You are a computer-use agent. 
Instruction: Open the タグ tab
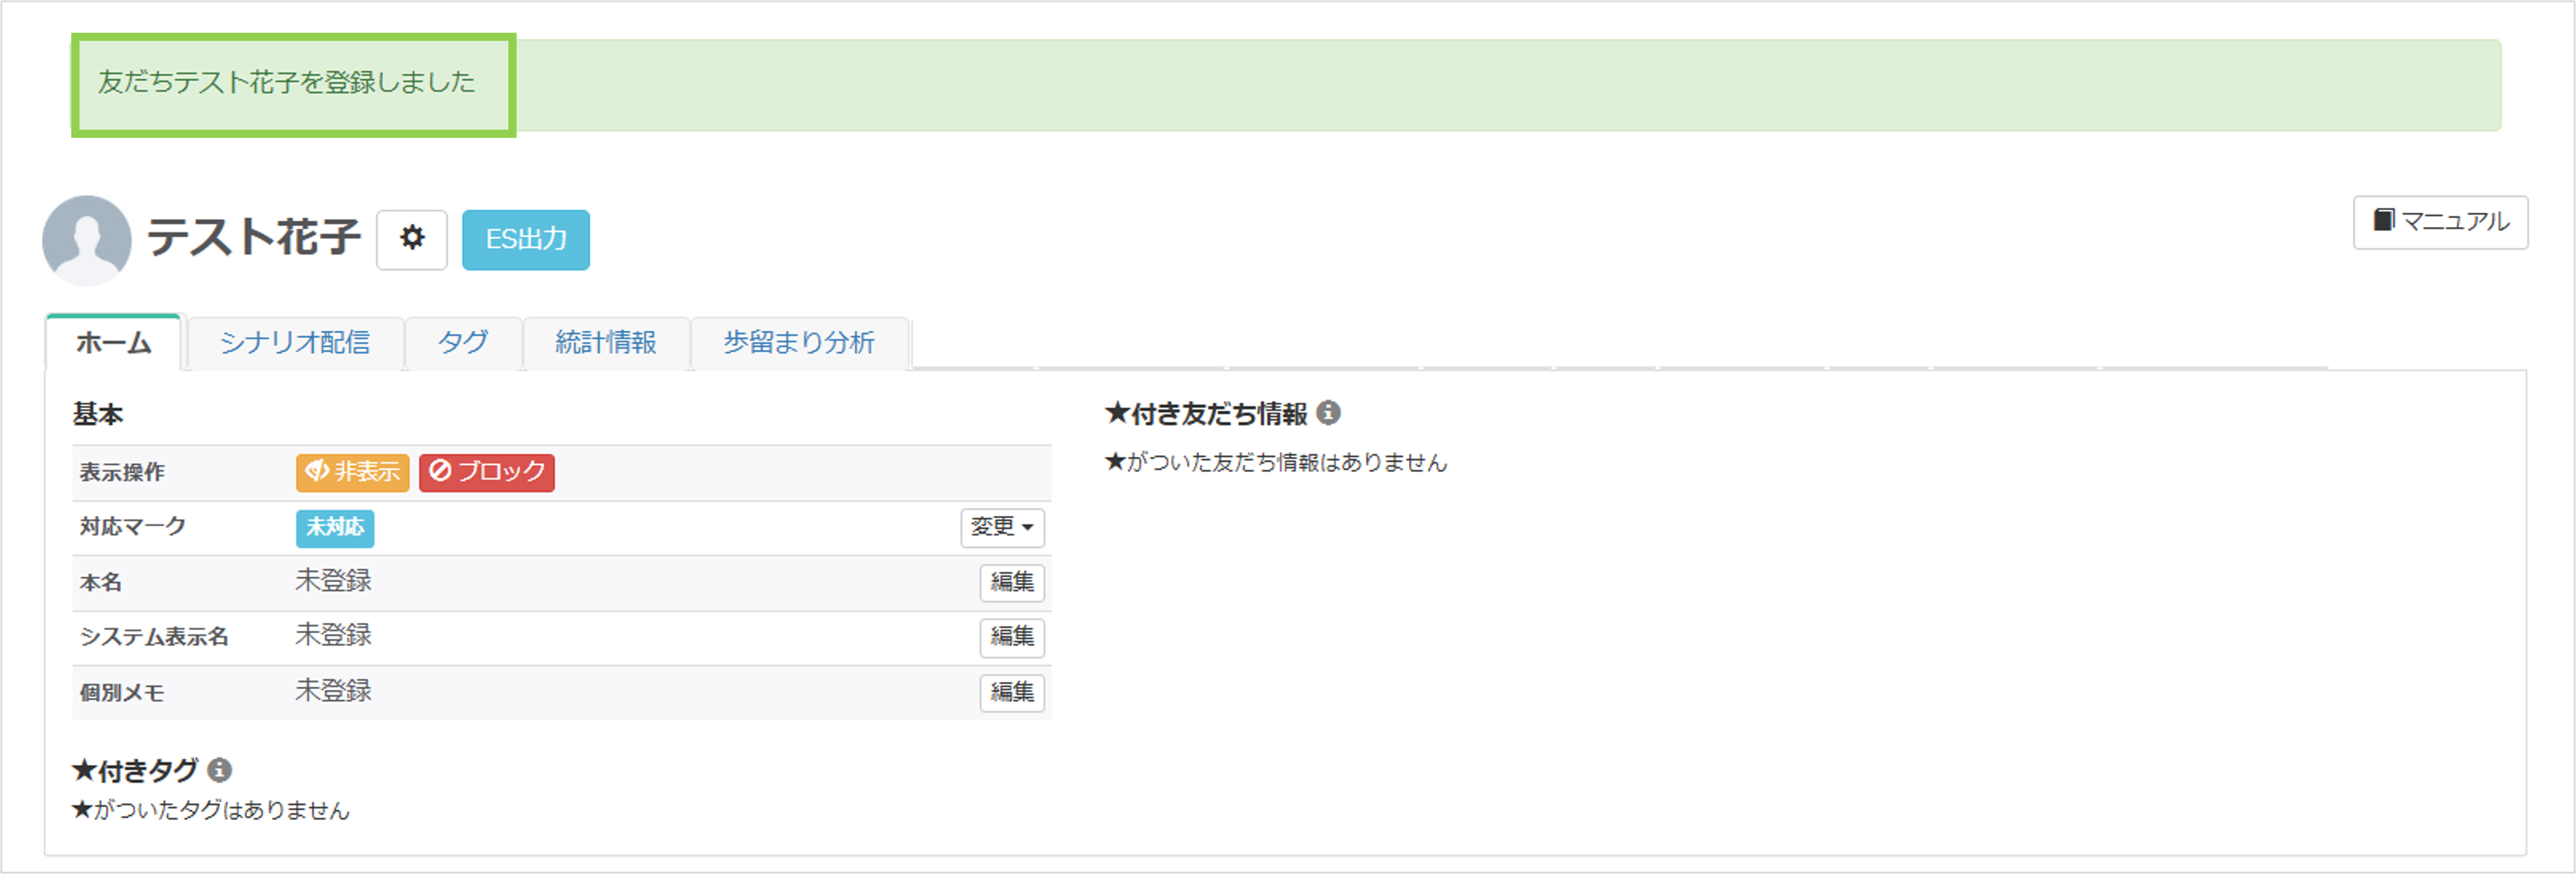[x=463, y=343]
